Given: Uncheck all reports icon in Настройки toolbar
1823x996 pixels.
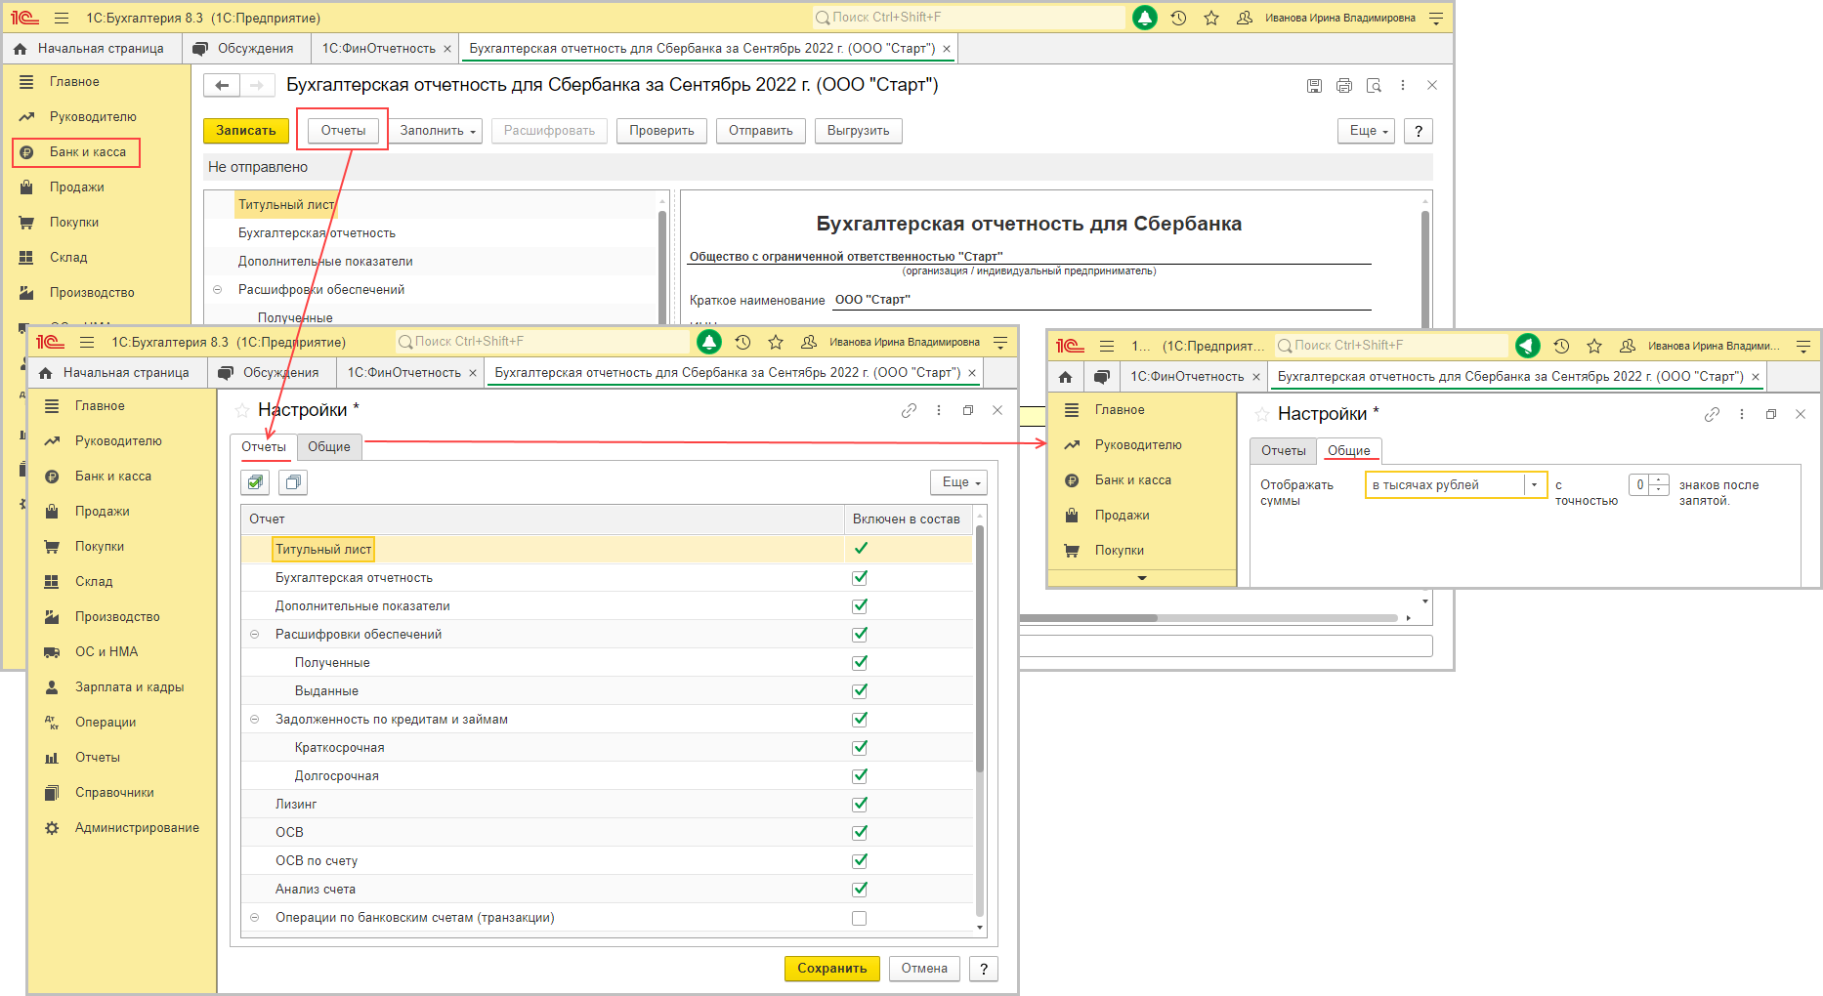Looking at the screenshot, I should (x=293, y=482).
